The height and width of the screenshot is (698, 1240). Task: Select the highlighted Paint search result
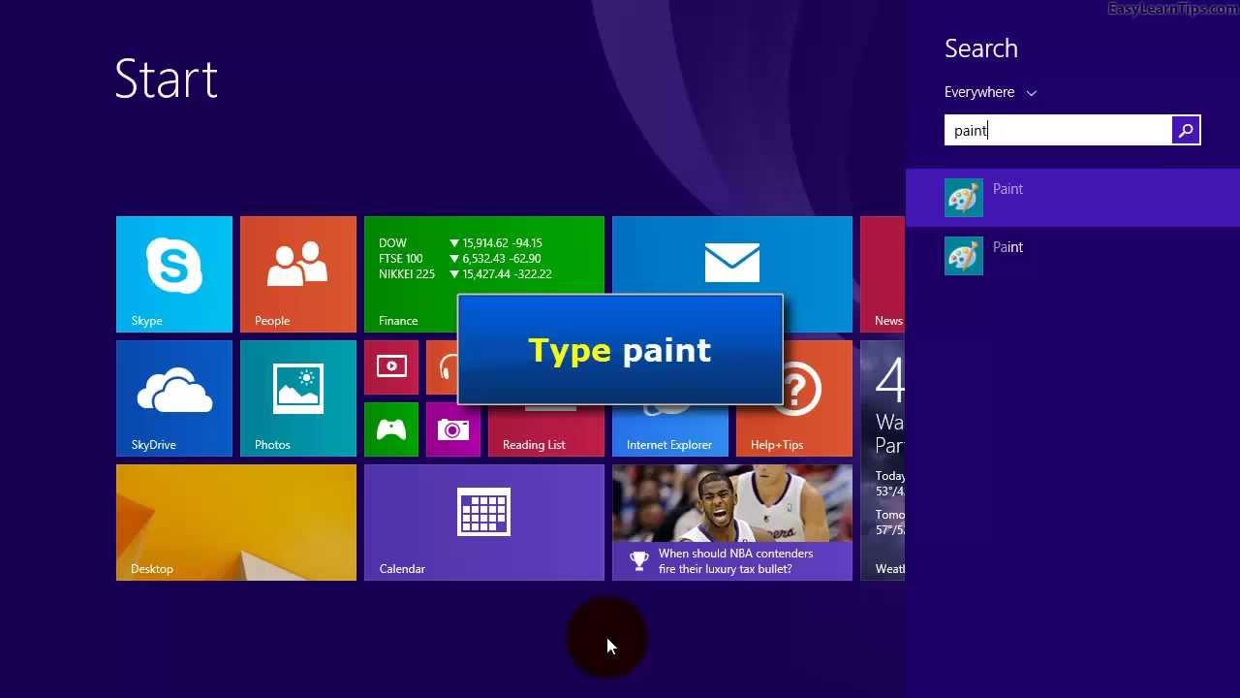[1072, 198]
